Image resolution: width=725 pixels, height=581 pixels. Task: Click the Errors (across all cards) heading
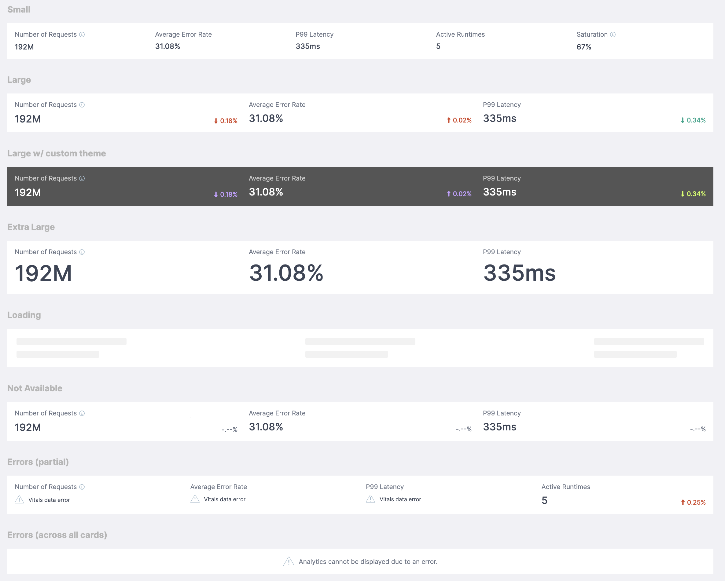[x=57, y=535]
